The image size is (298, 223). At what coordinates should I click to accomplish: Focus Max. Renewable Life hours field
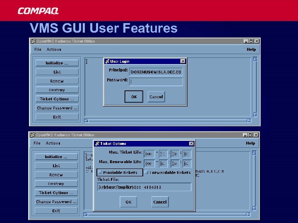tap(163, 164)
